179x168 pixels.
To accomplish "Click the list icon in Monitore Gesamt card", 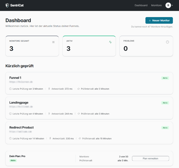I will click(53, 42).
